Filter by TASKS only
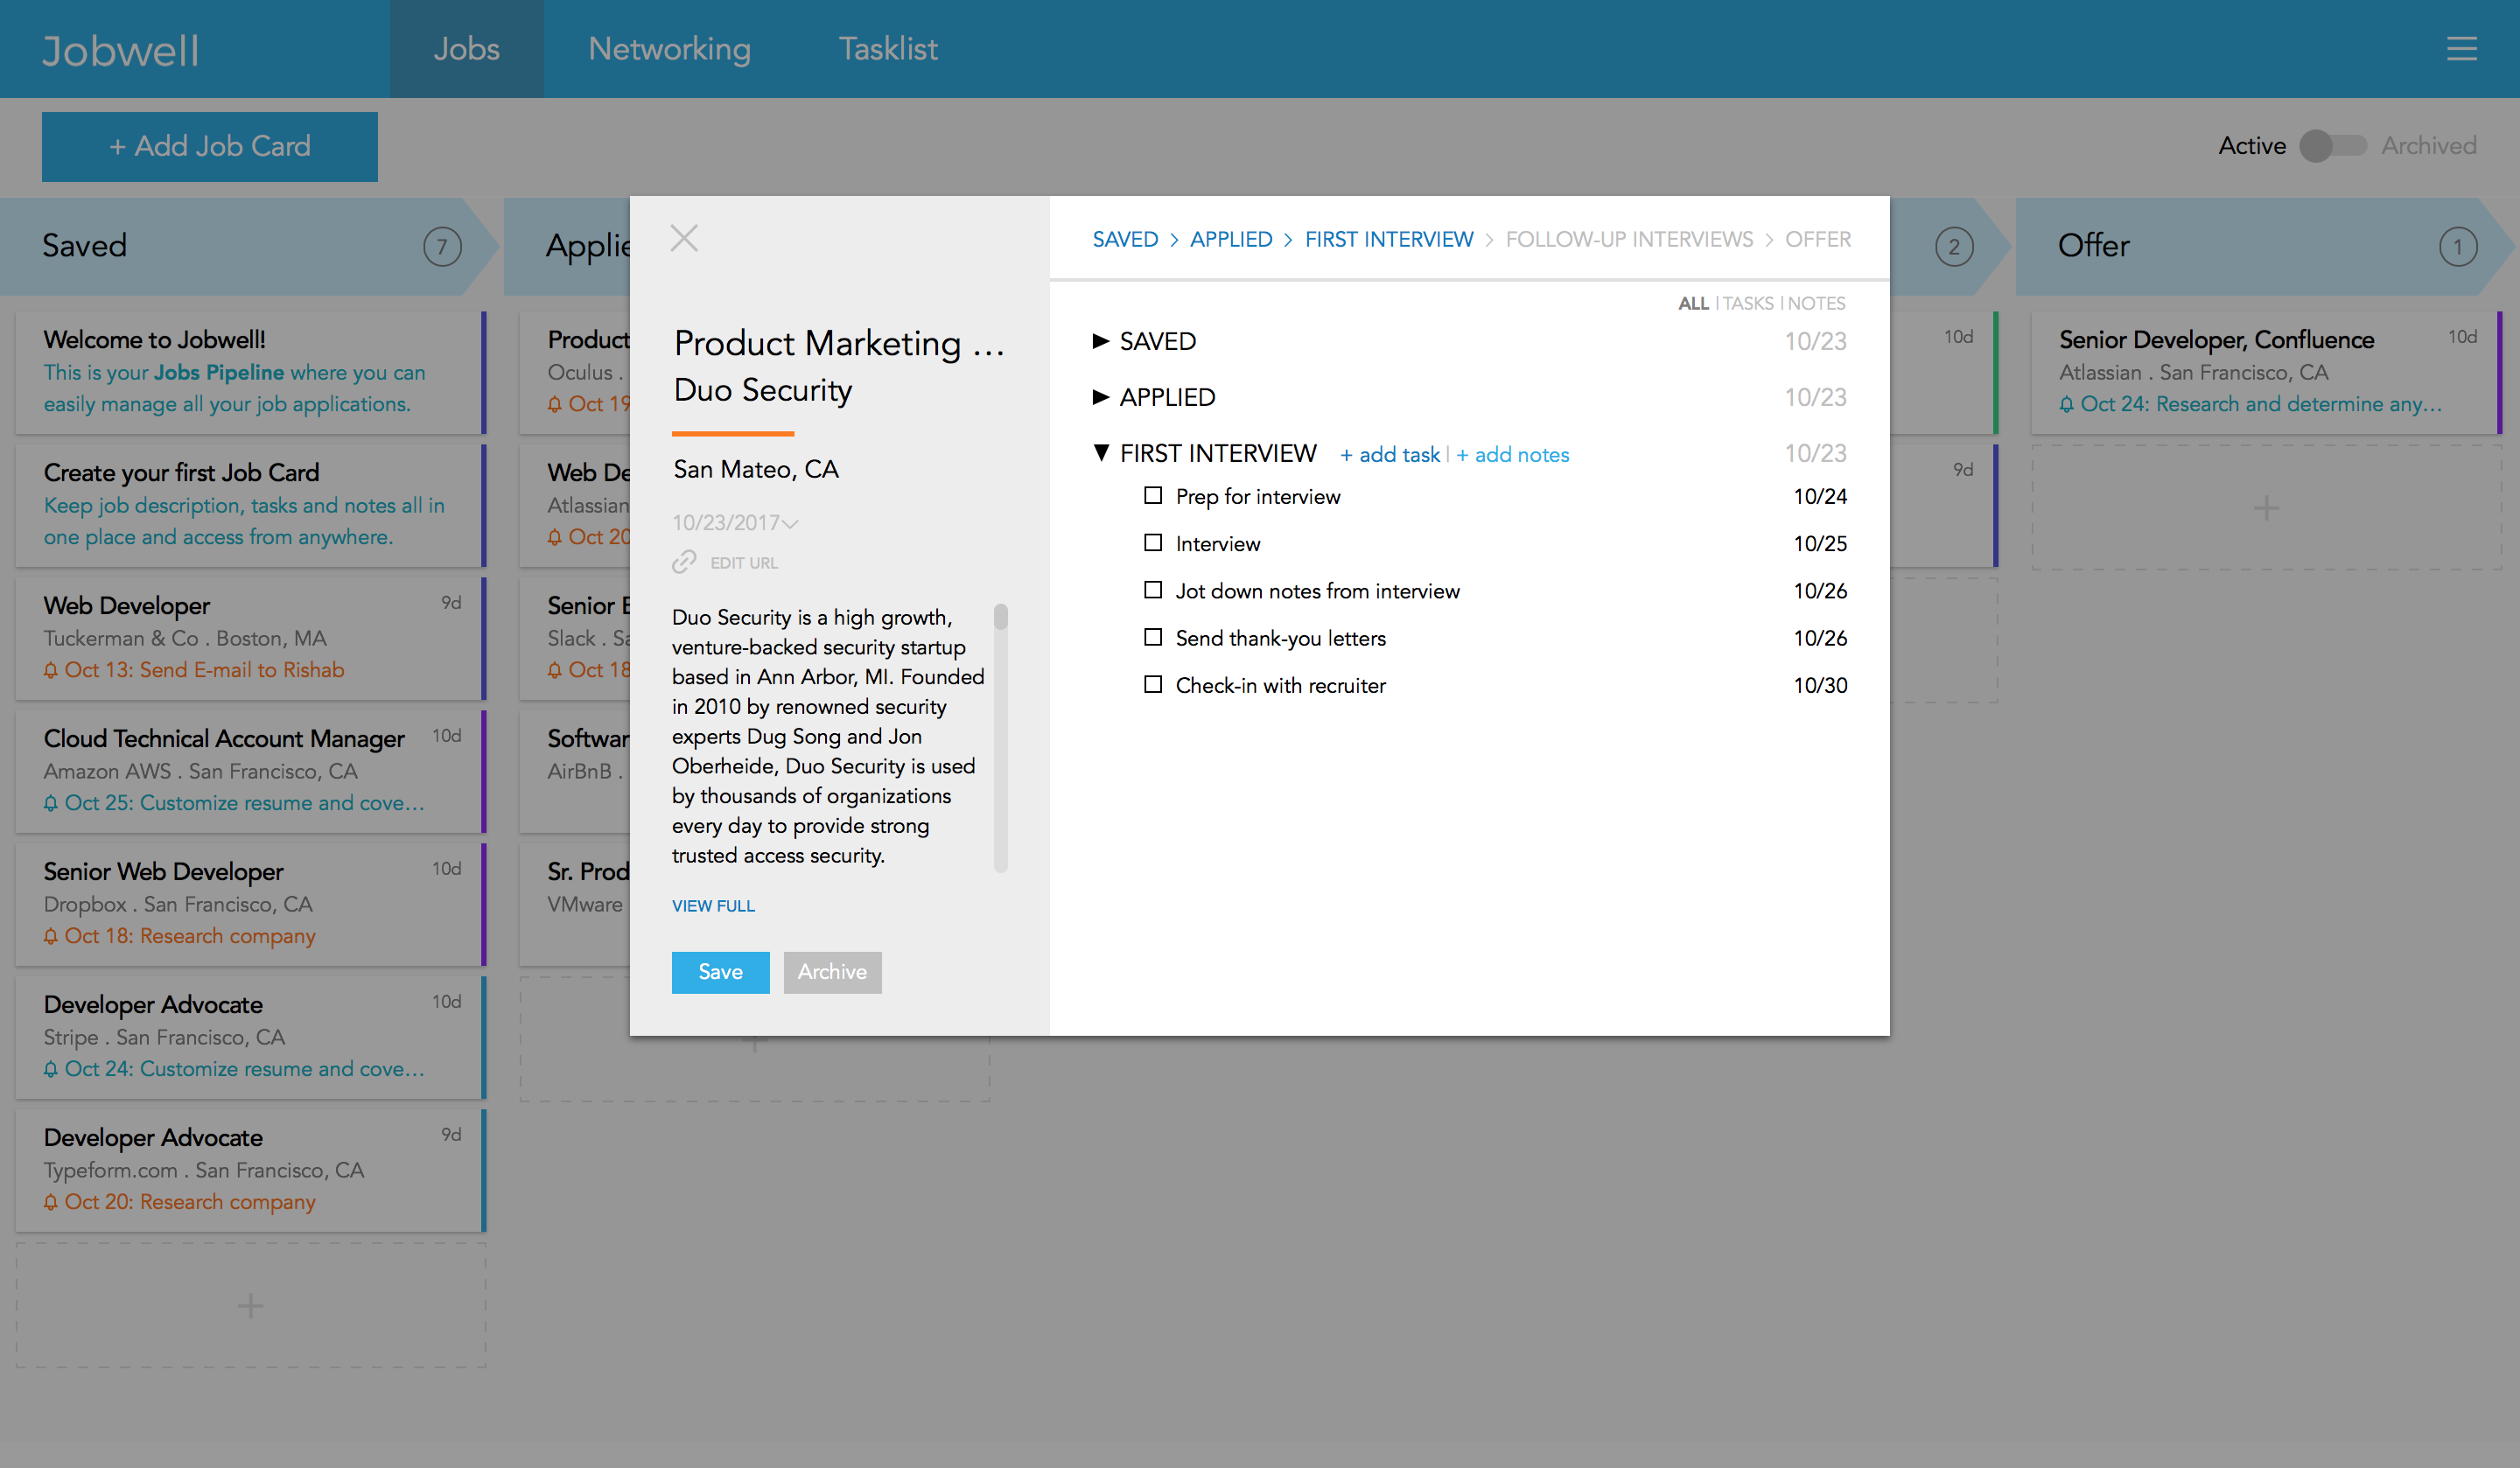Viewport: 2520px width, 1468px height. (1748, 303)
